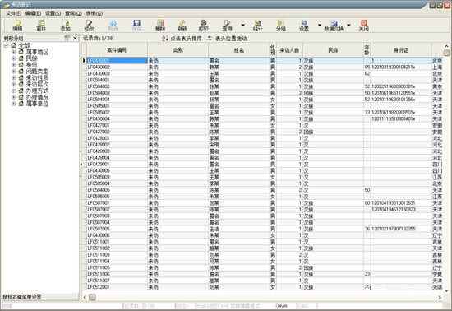
Task: Select the cell LF0507005
Action: pos(117,229)
